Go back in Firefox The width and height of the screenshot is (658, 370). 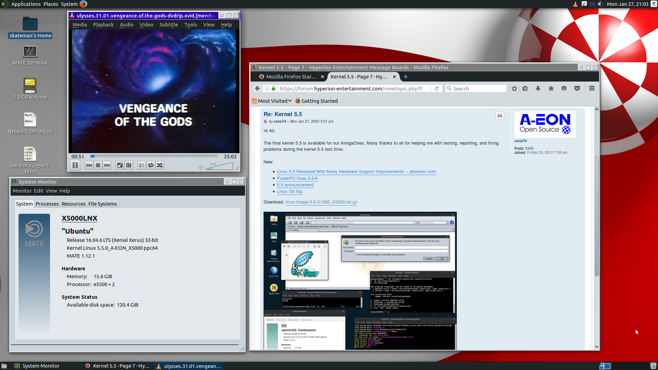tap(257, 88)
